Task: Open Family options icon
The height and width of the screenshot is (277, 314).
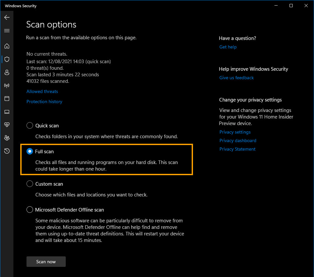Action: (7, 138)
